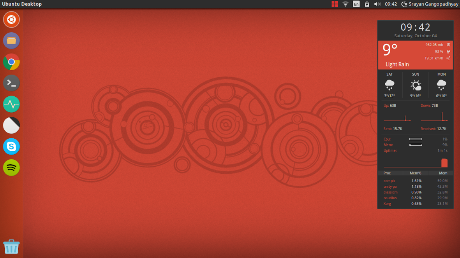This screenshot has height=258, width=460.
Task: Click the MON rain forecast icon
Action: tap(441, 85)
